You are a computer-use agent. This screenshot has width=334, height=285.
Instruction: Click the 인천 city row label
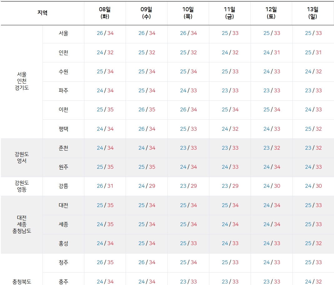63,53
